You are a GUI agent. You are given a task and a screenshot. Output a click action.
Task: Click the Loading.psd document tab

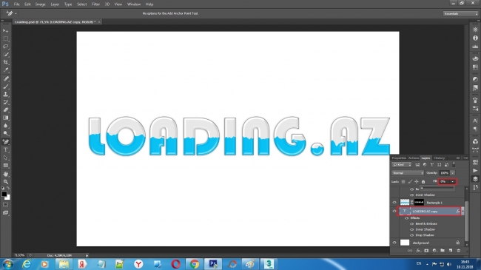pos(55,21)
